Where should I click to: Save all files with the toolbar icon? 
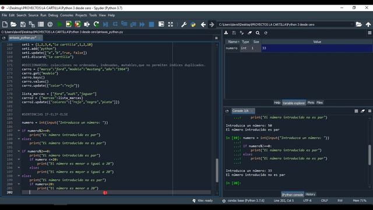coord(31,24)
